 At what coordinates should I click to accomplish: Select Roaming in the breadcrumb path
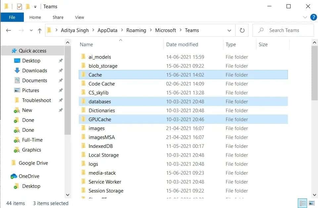(x=136, y=30)
